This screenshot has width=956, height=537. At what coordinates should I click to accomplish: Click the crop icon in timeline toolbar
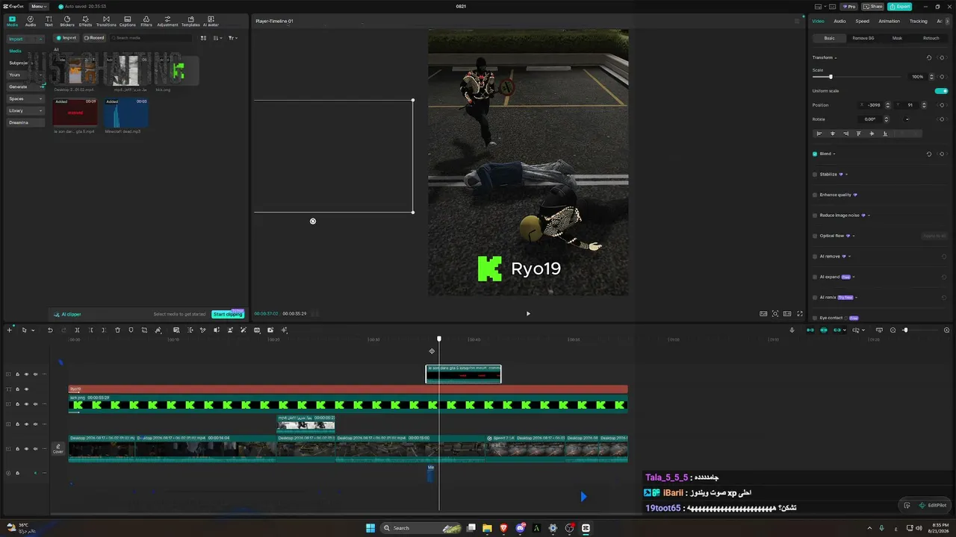click(x=144, y=330)
